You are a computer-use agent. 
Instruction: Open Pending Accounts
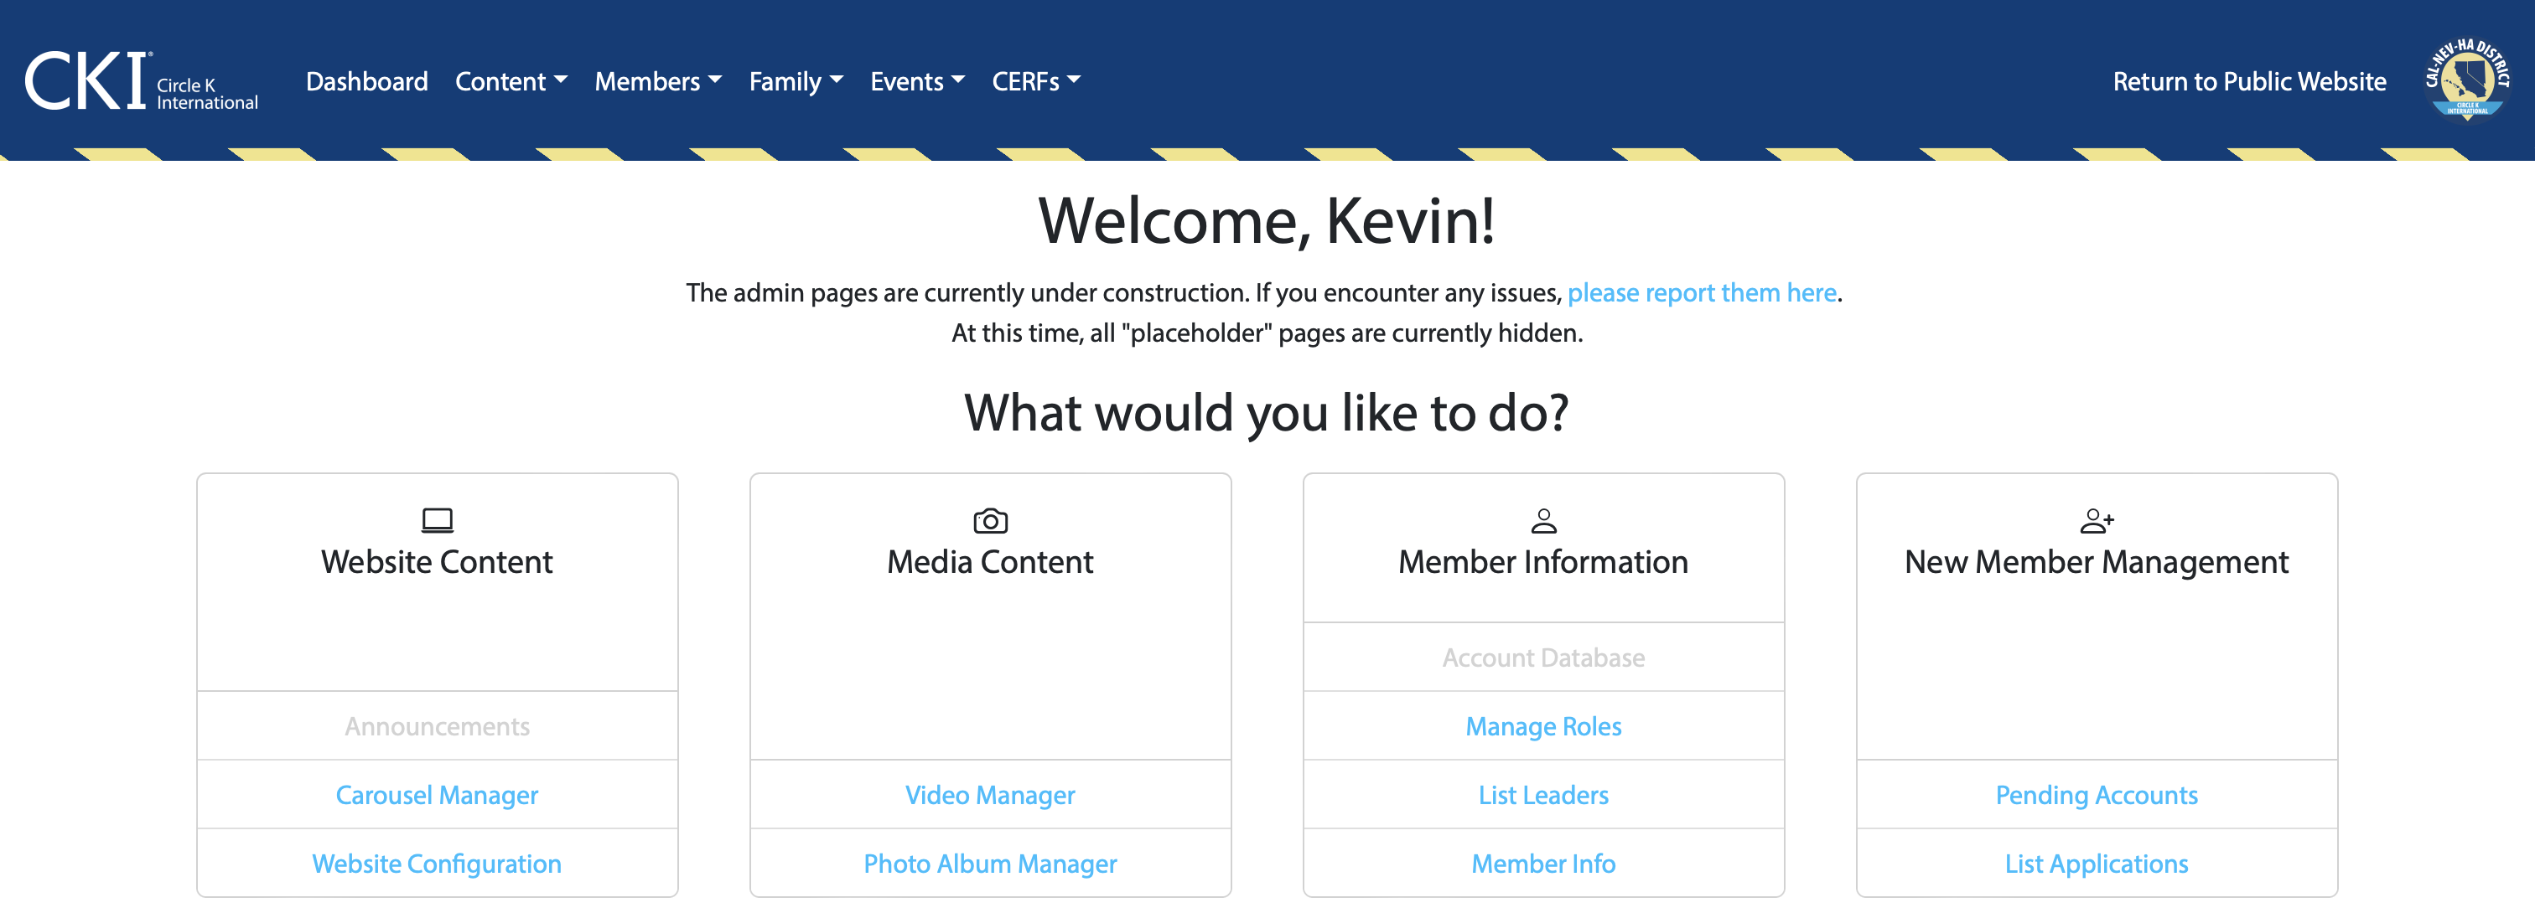[2096, 795]
